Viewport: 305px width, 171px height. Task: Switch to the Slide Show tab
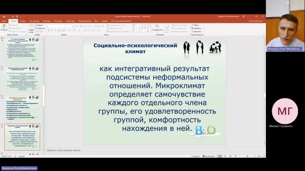pyautogui.click(x=70, y=21)
